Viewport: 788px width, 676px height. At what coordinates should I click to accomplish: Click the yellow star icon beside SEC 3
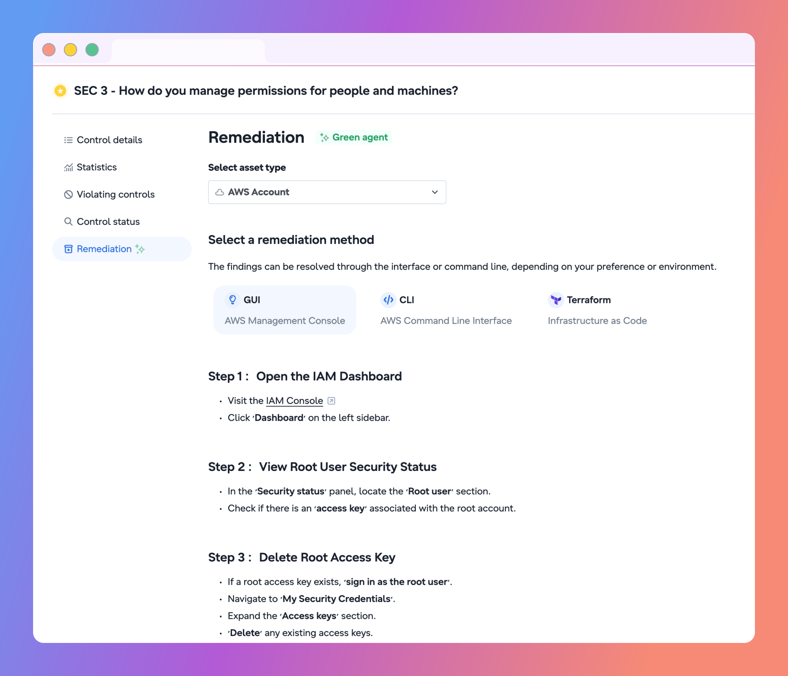[60, 91]
